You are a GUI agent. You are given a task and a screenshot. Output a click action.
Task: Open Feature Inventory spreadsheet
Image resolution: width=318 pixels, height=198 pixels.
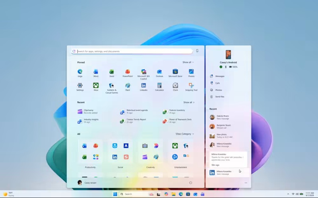pyautogui.click(x=174, y=112)
